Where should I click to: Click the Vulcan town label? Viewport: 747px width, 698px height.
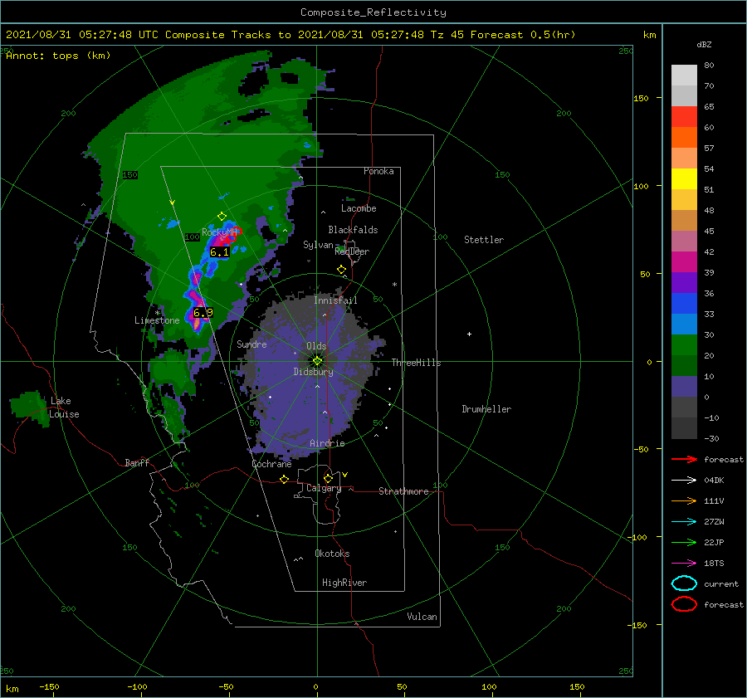(x=422, y=617)
